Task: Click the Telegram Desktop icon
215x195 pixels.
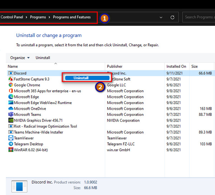Action: [x=11, y=144]
